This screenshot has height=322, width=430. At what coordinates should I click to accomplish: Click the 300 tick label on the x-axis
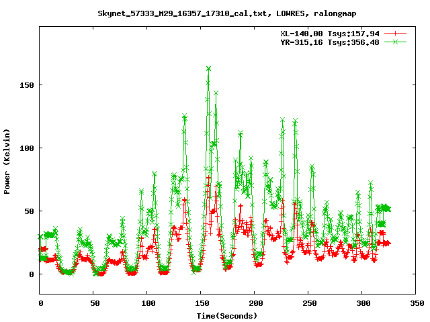tap(362, 303)
